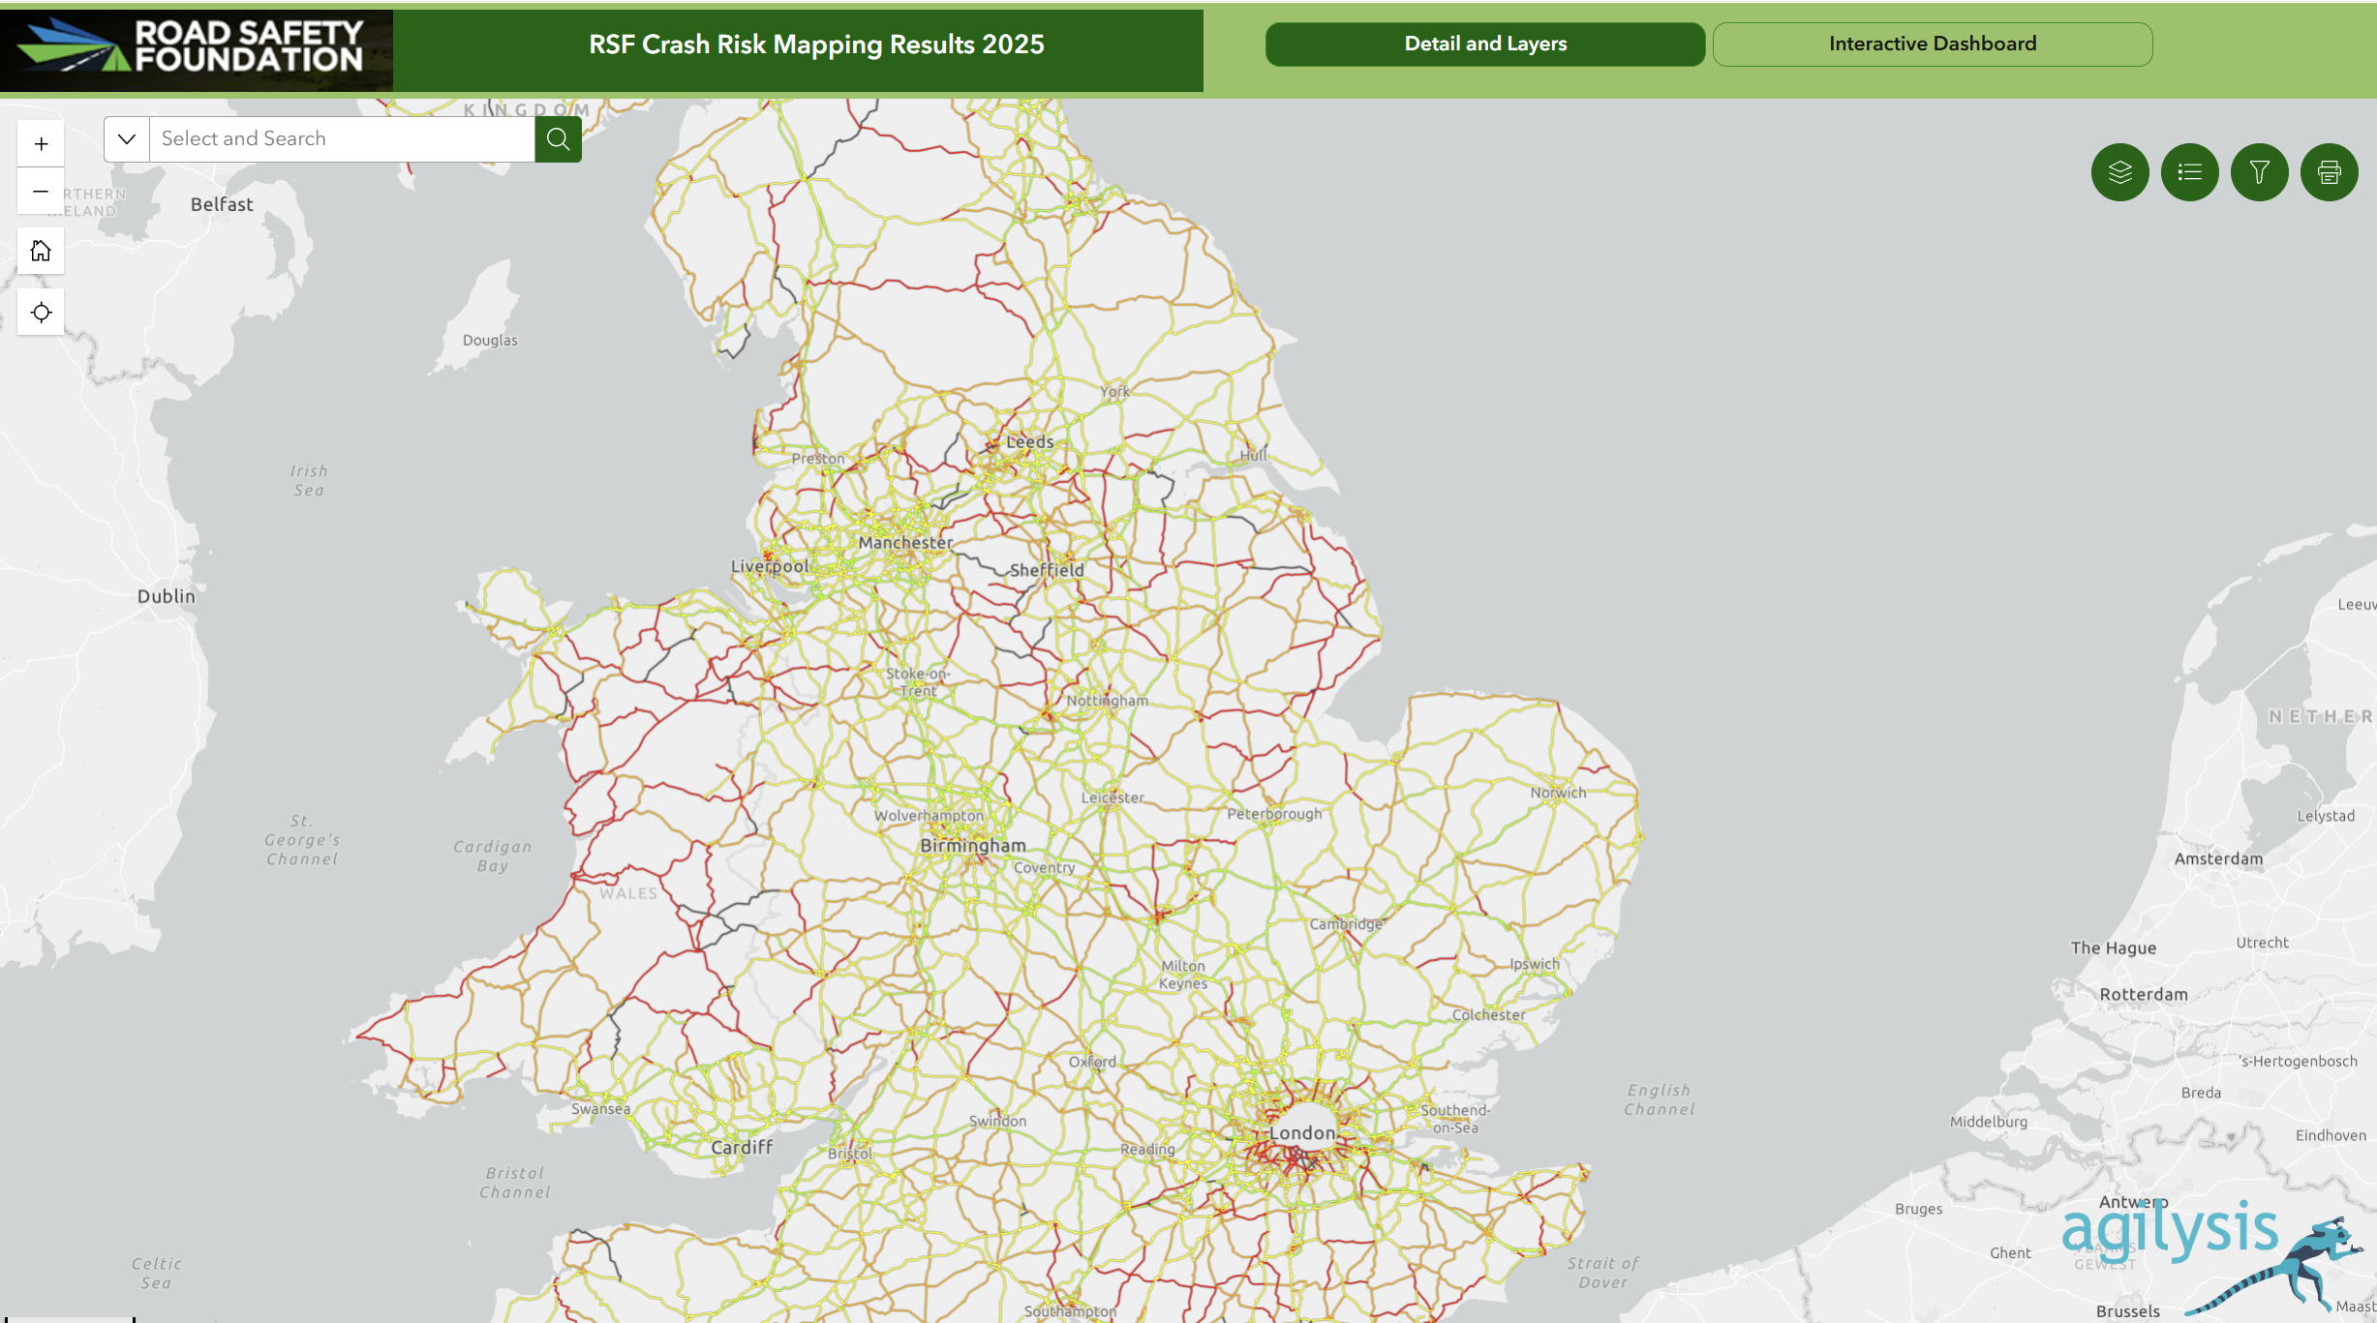
Task: Zoom in on the map
Action: (41, 144)
